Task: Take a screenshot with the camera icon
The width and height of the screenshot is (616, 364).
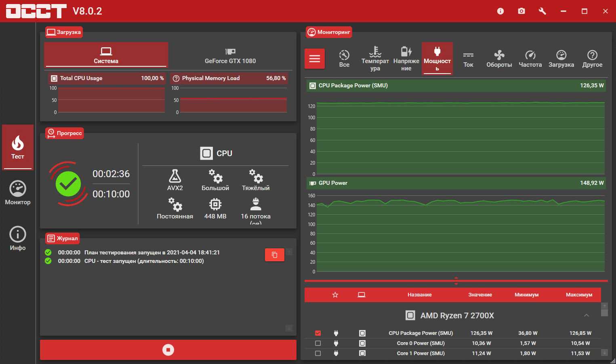Action: 521,11
